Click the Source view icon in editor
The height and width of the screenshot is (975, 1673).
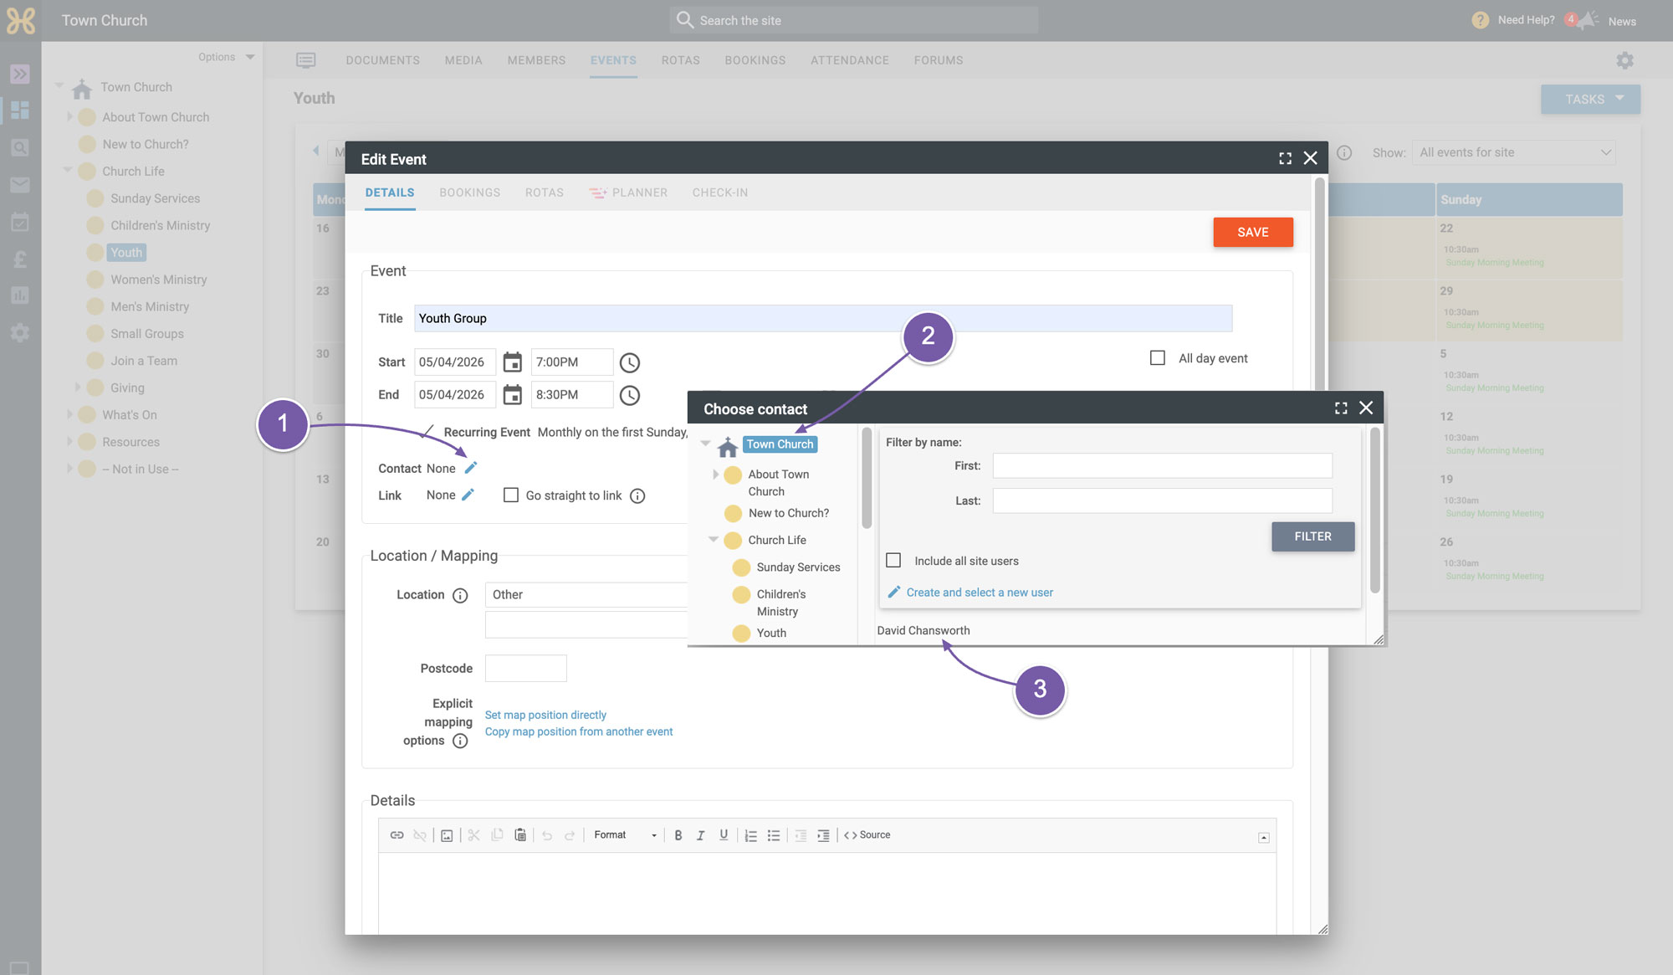tap(867, 835)
